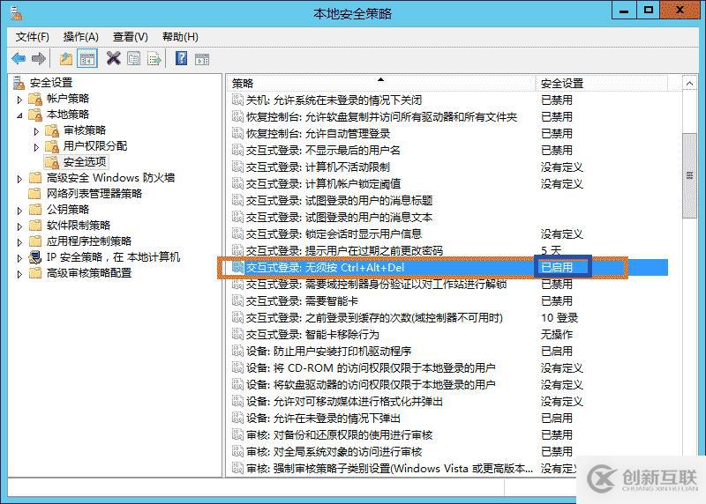Image resolution: width=706 pixels, height=504 pixels.
Task: Click the 5 天 setting value
Action: 551,250
